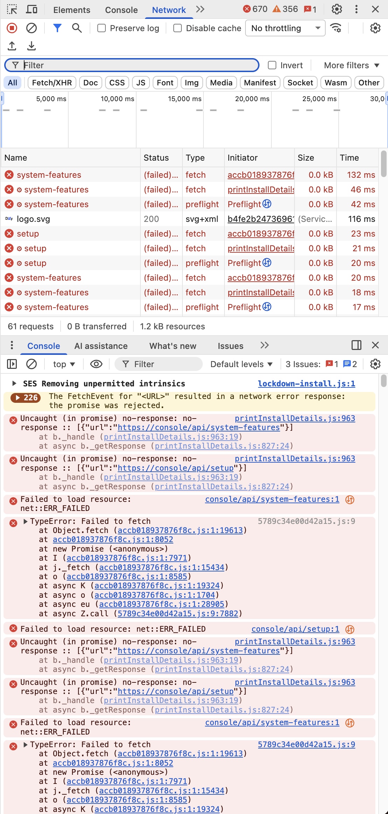The width and height of the screenshot is (388, 814).
Task: Expand first TypeError: Failed to fetch
Action: point(25,521)
